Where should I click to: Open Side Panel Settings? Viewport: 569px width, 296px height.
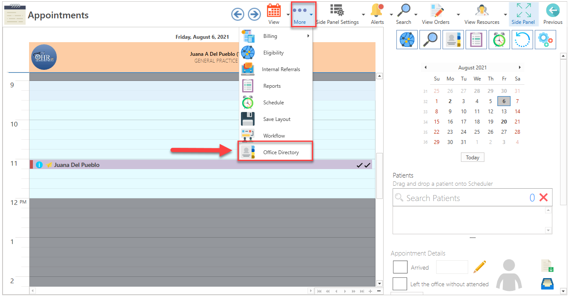[337, 14]
